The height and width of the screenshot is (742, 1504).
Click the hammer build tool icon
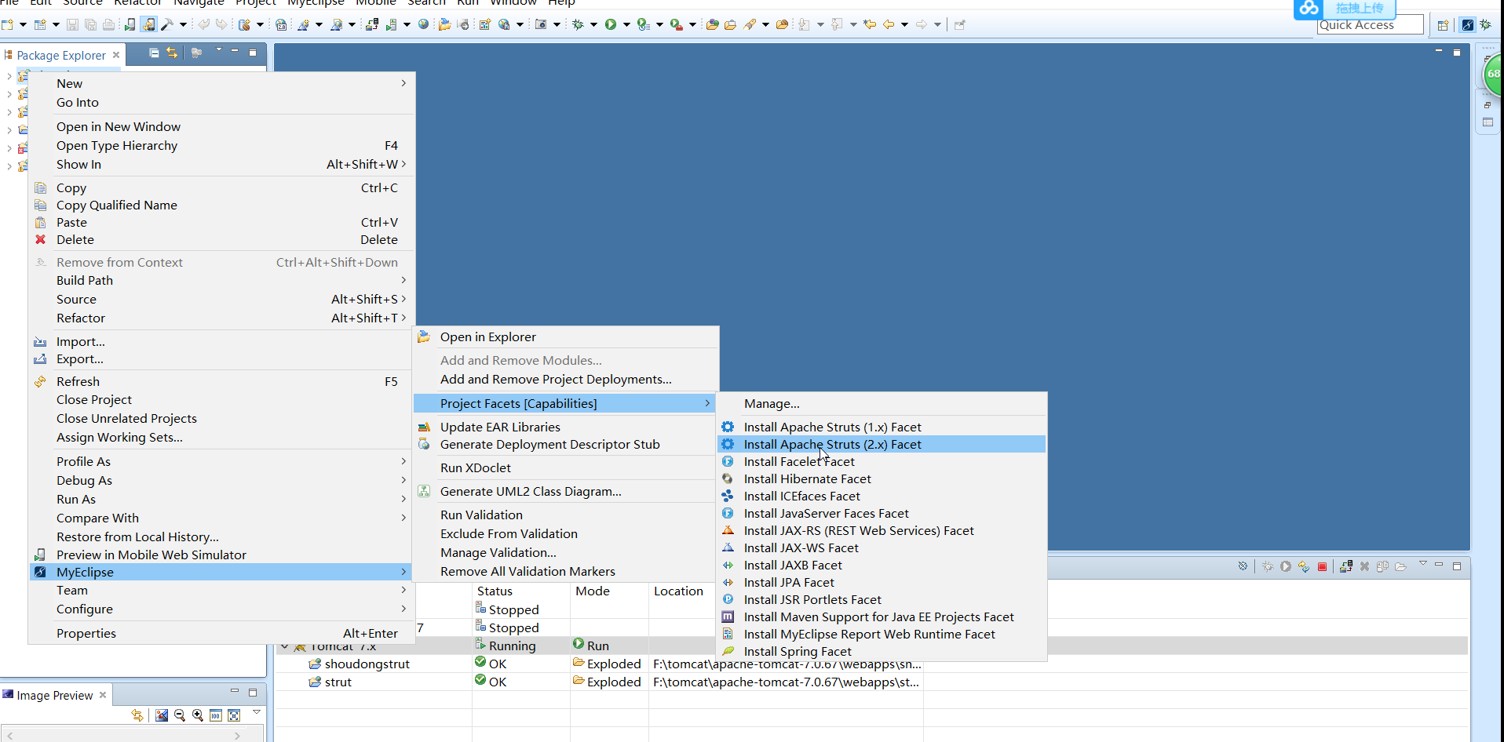click(166, 25)
